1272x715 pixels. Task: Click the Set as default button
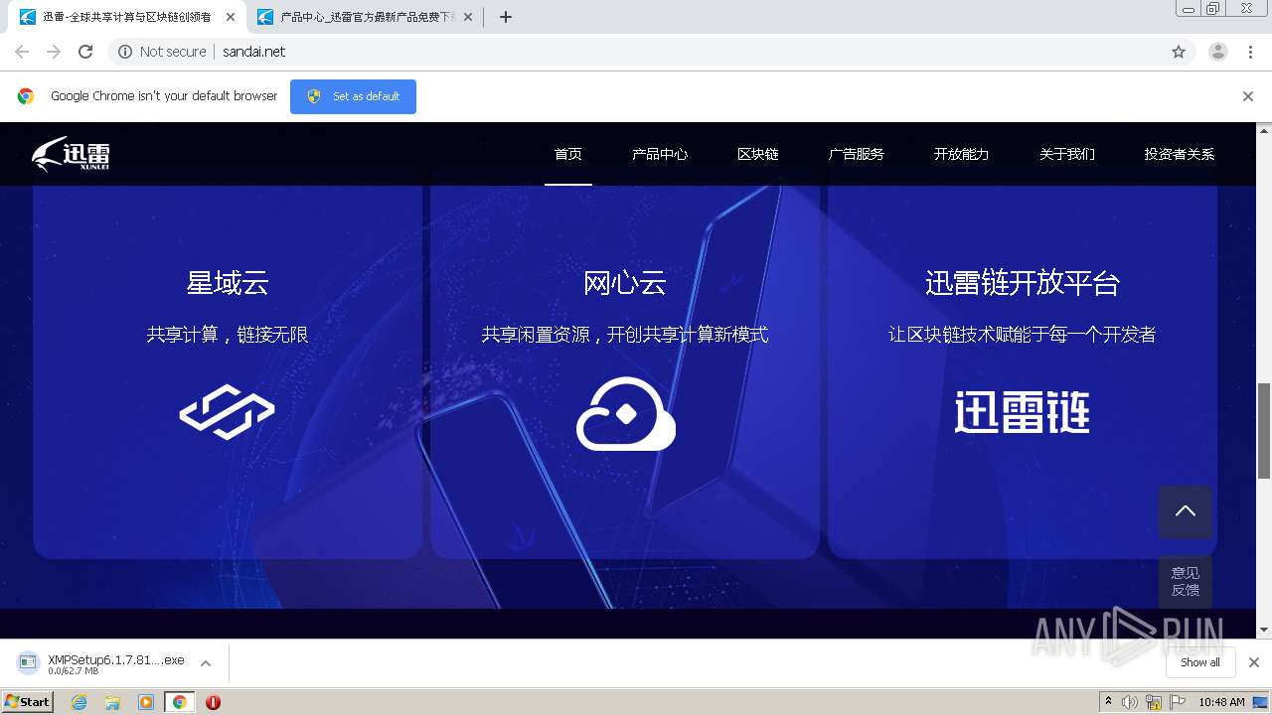click(353, 96)
